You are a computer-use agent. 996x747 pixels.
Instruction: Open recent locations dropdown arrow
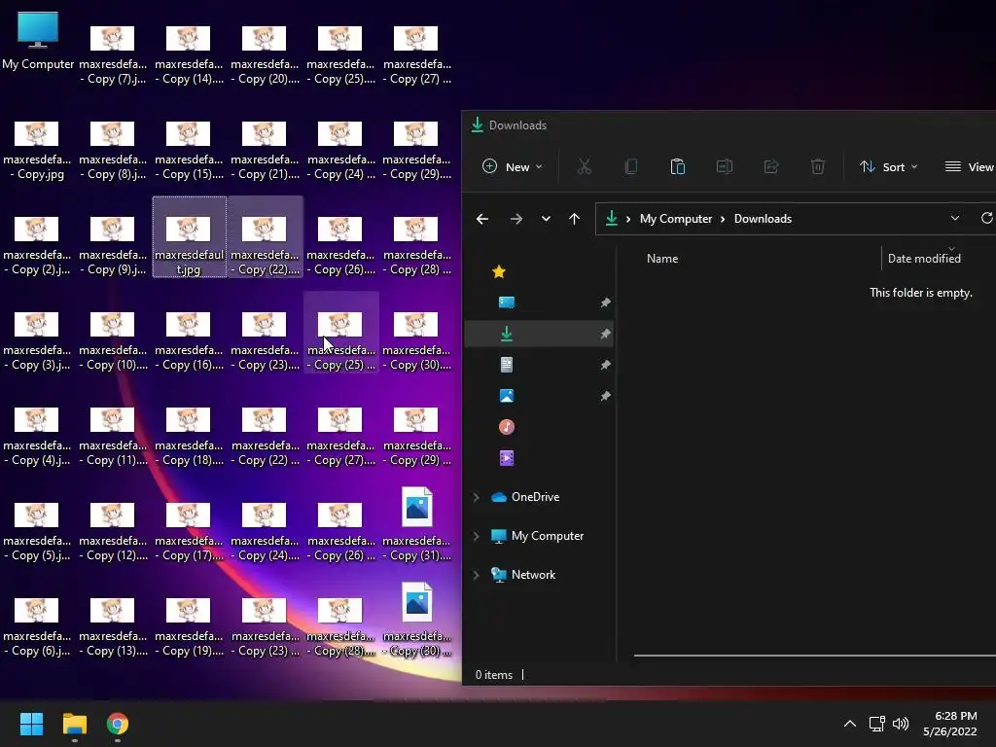546,219
